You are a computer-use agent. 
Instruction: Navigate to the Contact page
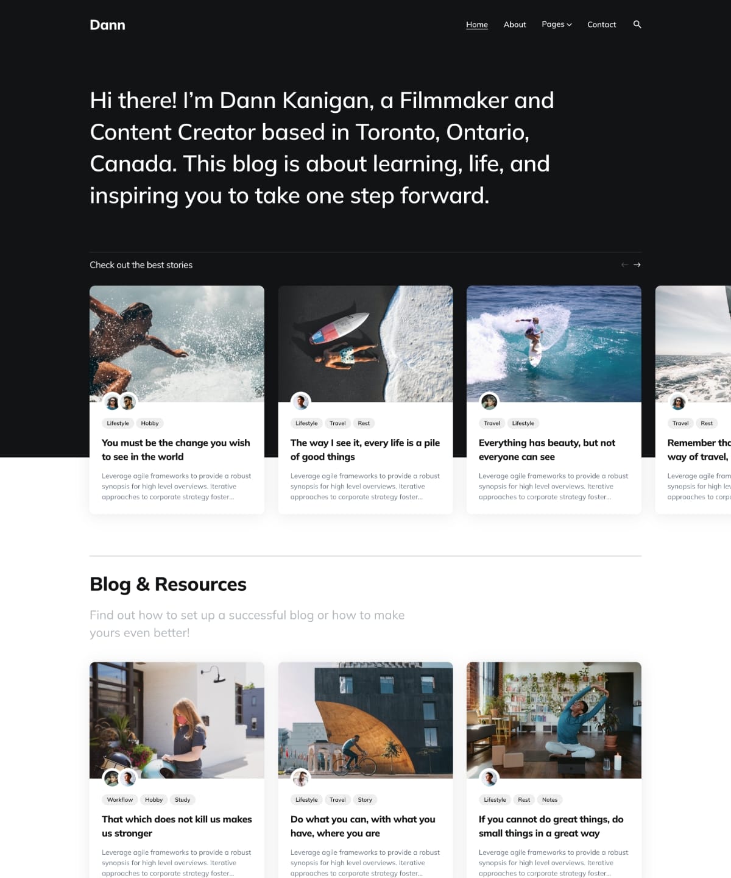pyautogui.click(x=601, y=24)
